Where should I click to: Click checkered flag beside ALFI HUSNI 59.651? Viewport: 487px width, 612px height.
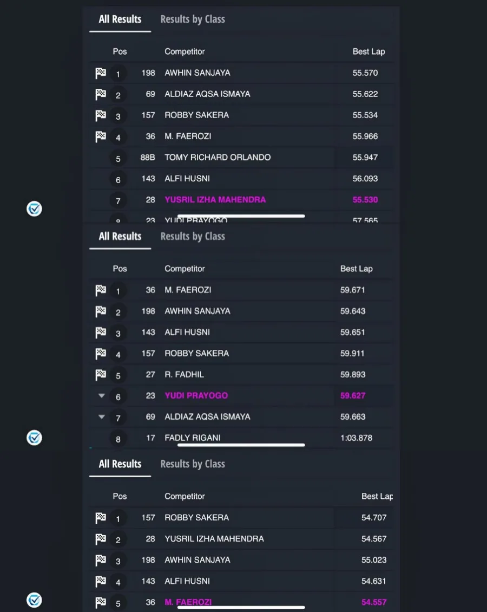pyautogui.click(x=101, y=333)
